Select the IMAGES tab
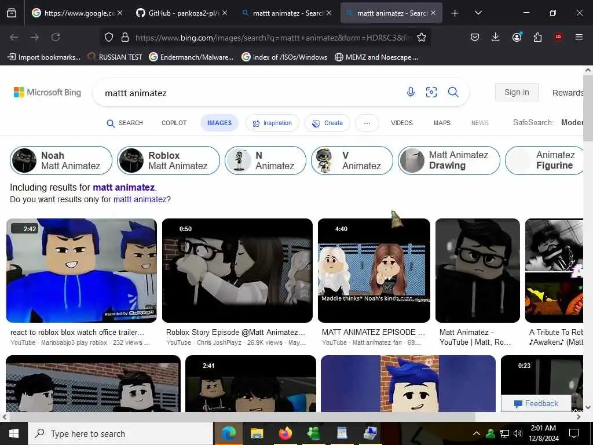This screenshot has height=445, width=593. click(x=219, y=123)
